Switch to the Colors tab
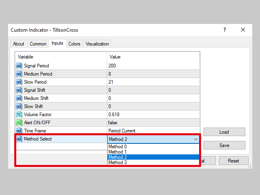Screen dimensions: 260x195 (x=74, y=44)
